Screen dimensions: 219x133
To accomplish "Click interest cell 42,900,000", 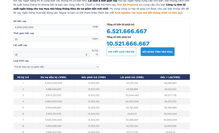I will click(x=132, y=101).
